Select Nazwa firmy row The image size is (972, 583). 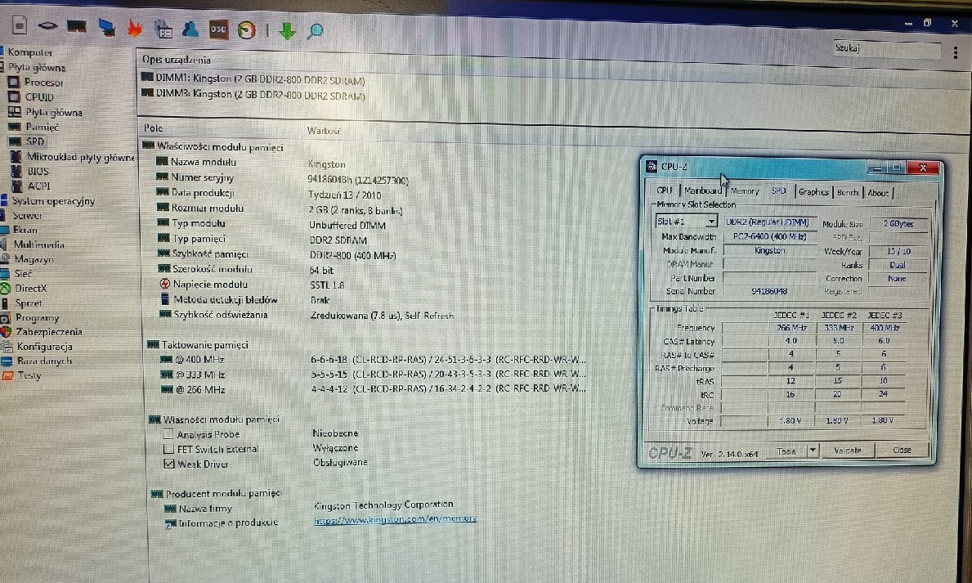pyautogui.click(x=308, y=507)
